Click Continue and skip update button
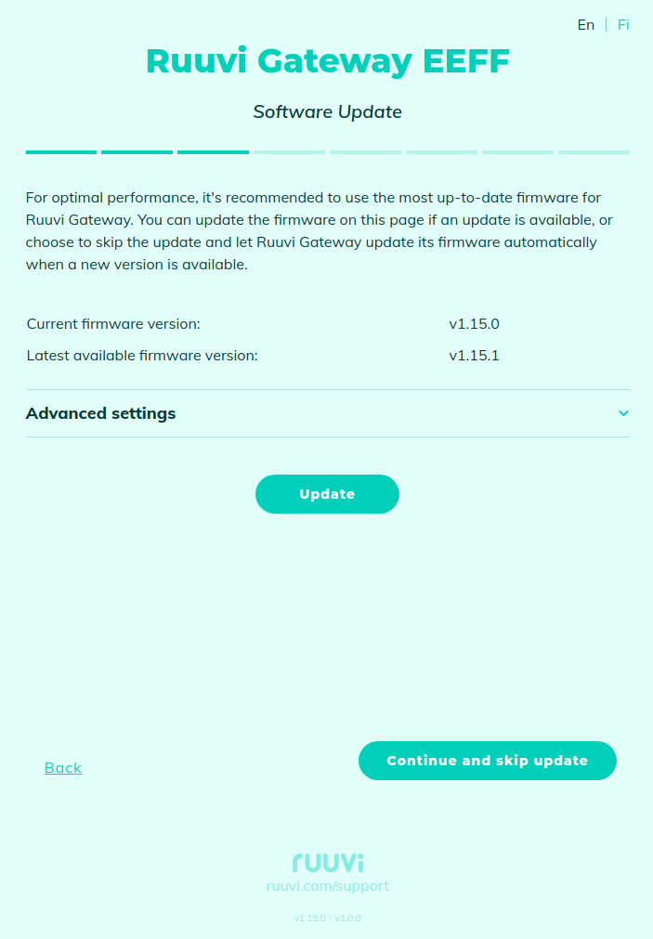 tap(487, 761)
